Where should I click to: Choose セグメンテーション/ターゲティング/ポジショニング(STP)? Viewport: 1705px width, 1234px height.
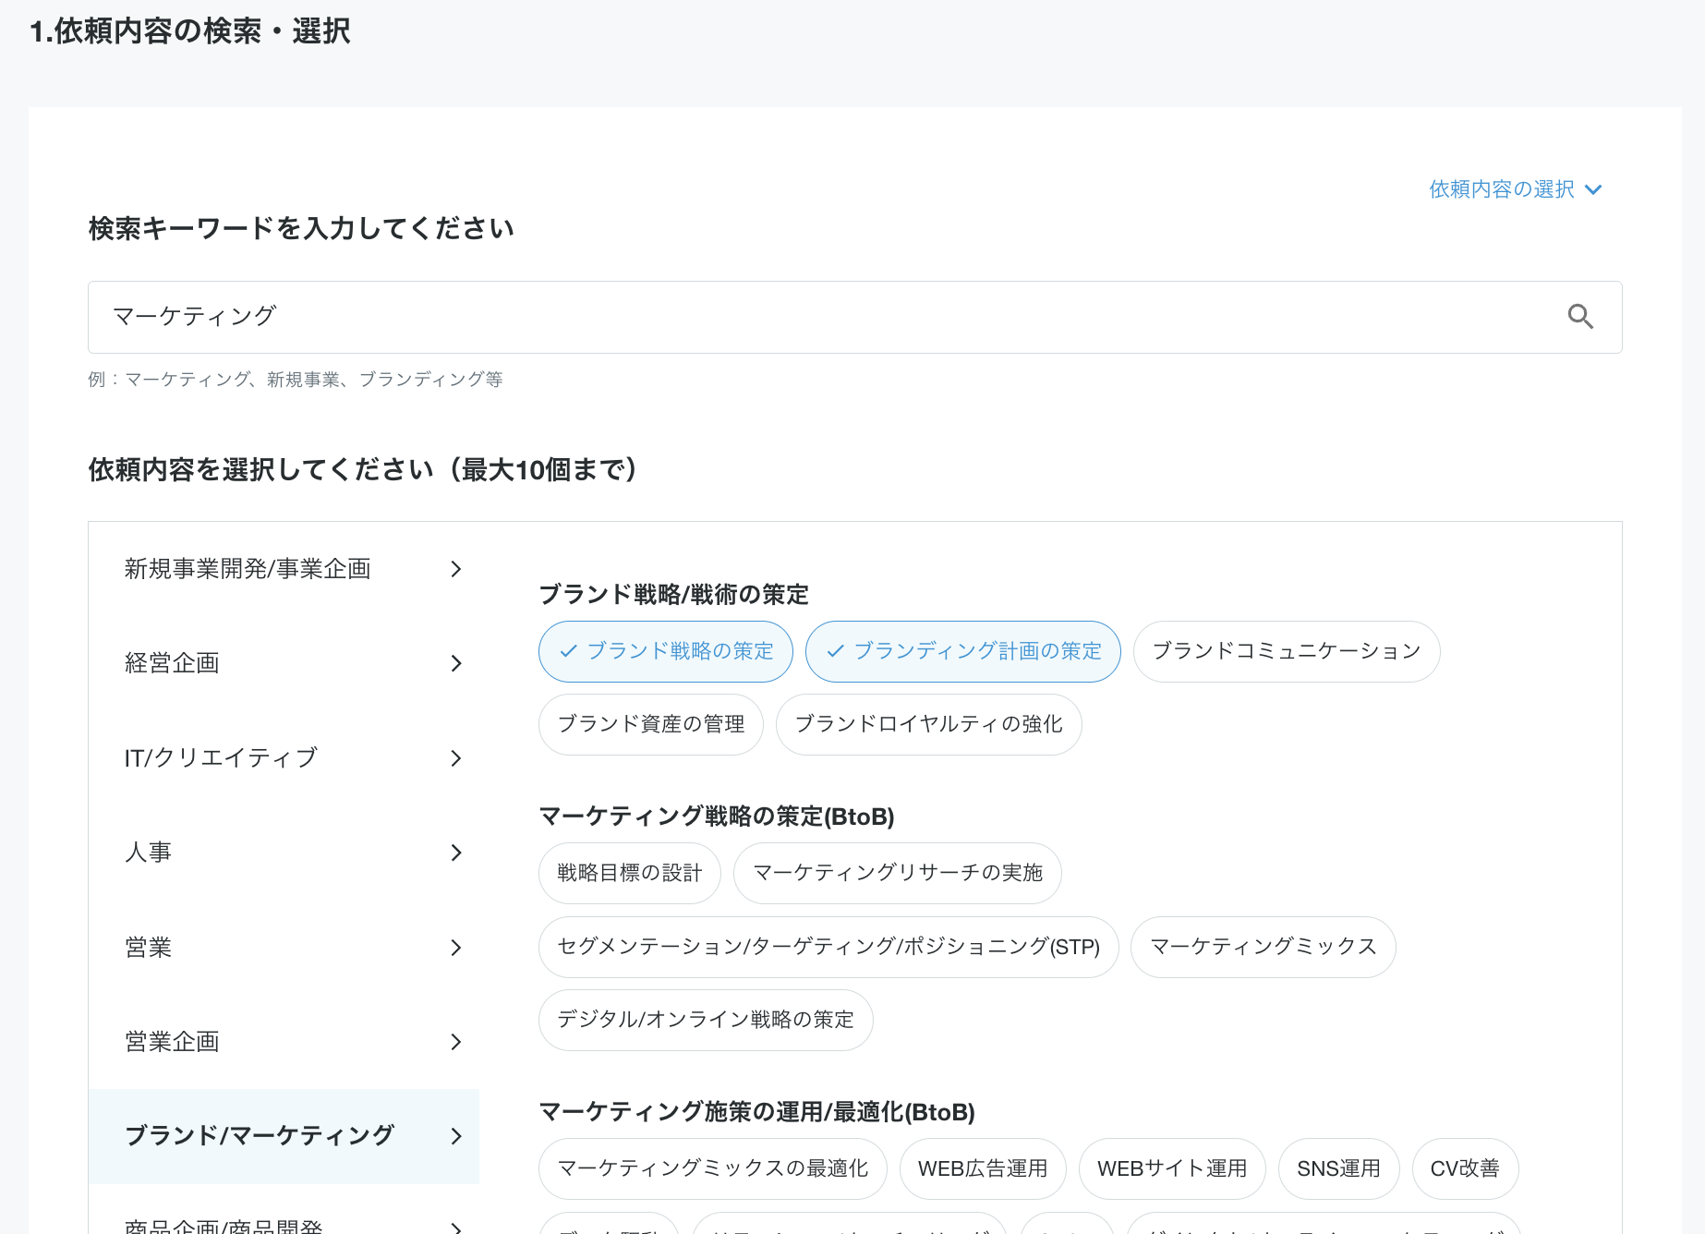(x=828, y=947)
